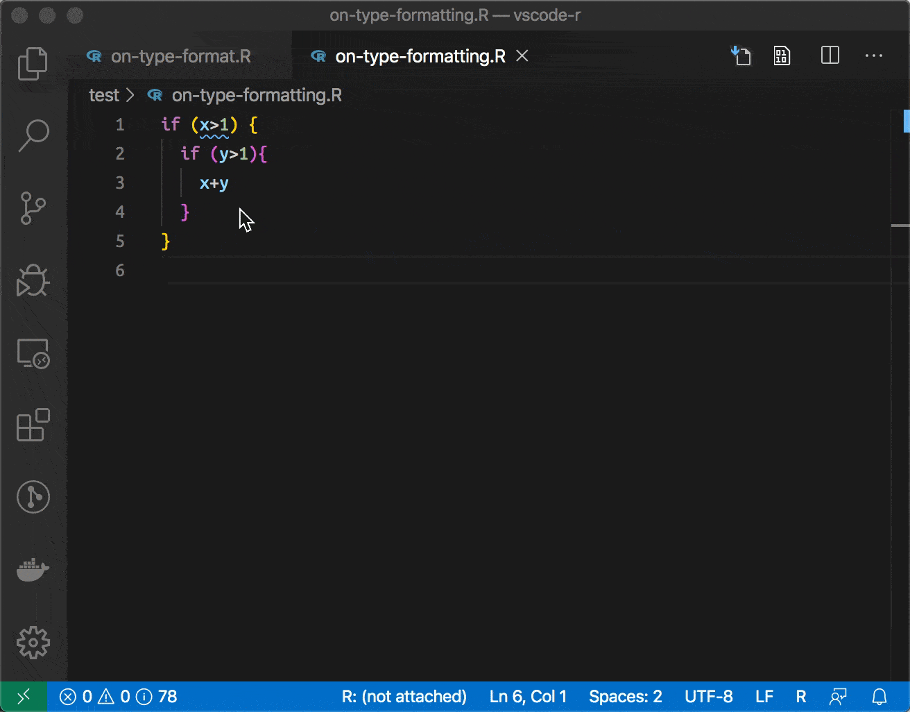The height and width of the screenshot is (712, 910).
Task: Click the binary file preview icon
Action: [782, 56]
